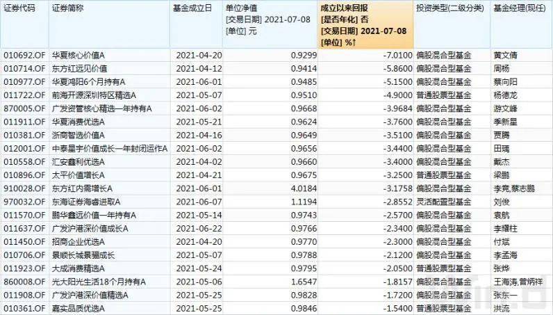Click return value -5.8600
This screenshot has height=315, width=553.
pyautogui.click(x=397, y=69)
